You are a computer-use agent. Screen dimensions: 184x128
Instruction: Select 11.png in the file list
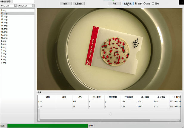4,16
